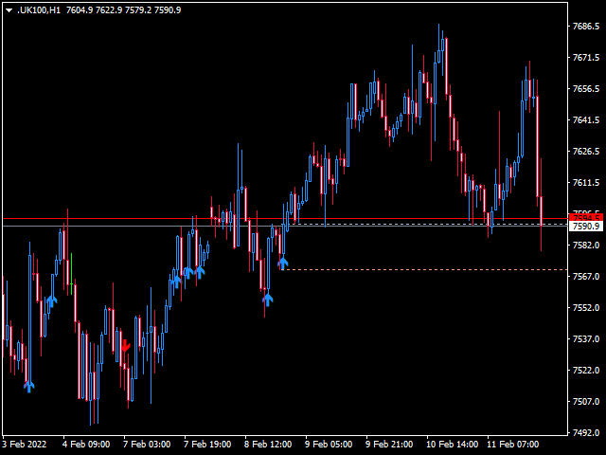606x455 pixels.
Task: Click price scale label 7582.0
Action: pyautogui.click(x=586, y=246)
